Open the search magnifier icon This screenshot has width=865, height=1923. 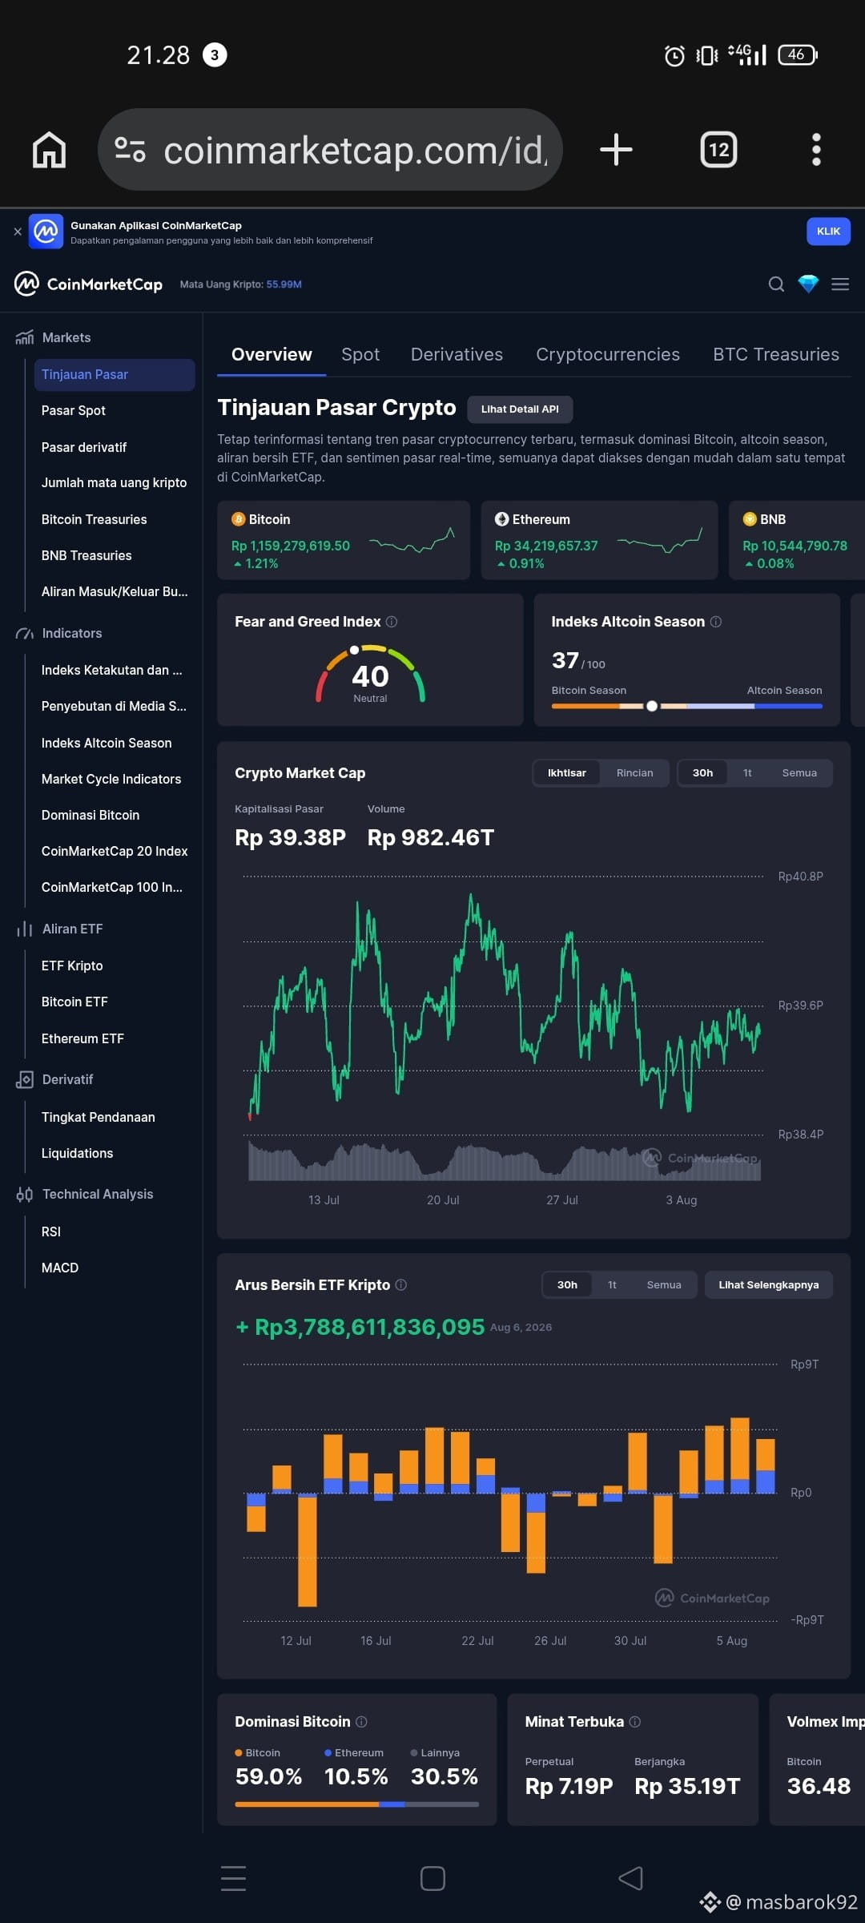pyautogui.click(x=776, y=284)
